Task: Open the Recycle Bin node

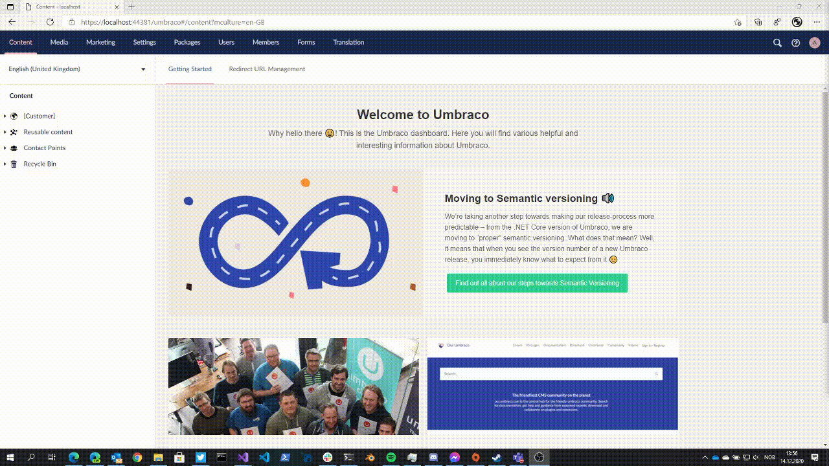Action: pyautogui.click(x=40, y=164)
